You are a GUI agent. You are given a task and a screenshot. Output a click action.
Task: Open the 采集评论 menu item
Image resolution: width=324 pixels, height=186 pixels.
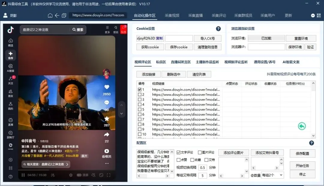coord(219,15)
